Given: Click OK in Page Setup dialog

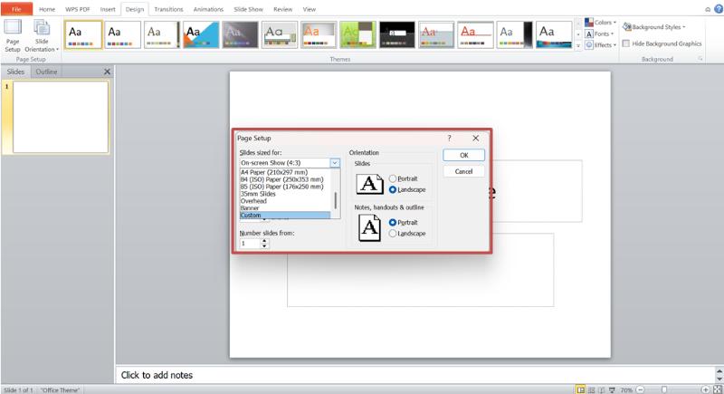Looking at the screenshot, I should (x=463, y=155).
